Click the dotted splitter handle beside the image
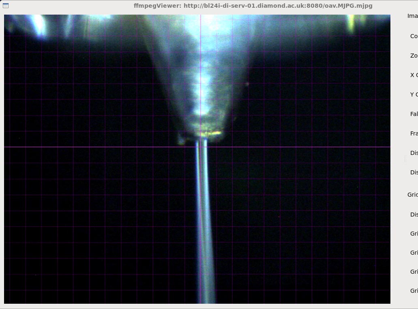This screenshot has height=309, width=418. 405,159
